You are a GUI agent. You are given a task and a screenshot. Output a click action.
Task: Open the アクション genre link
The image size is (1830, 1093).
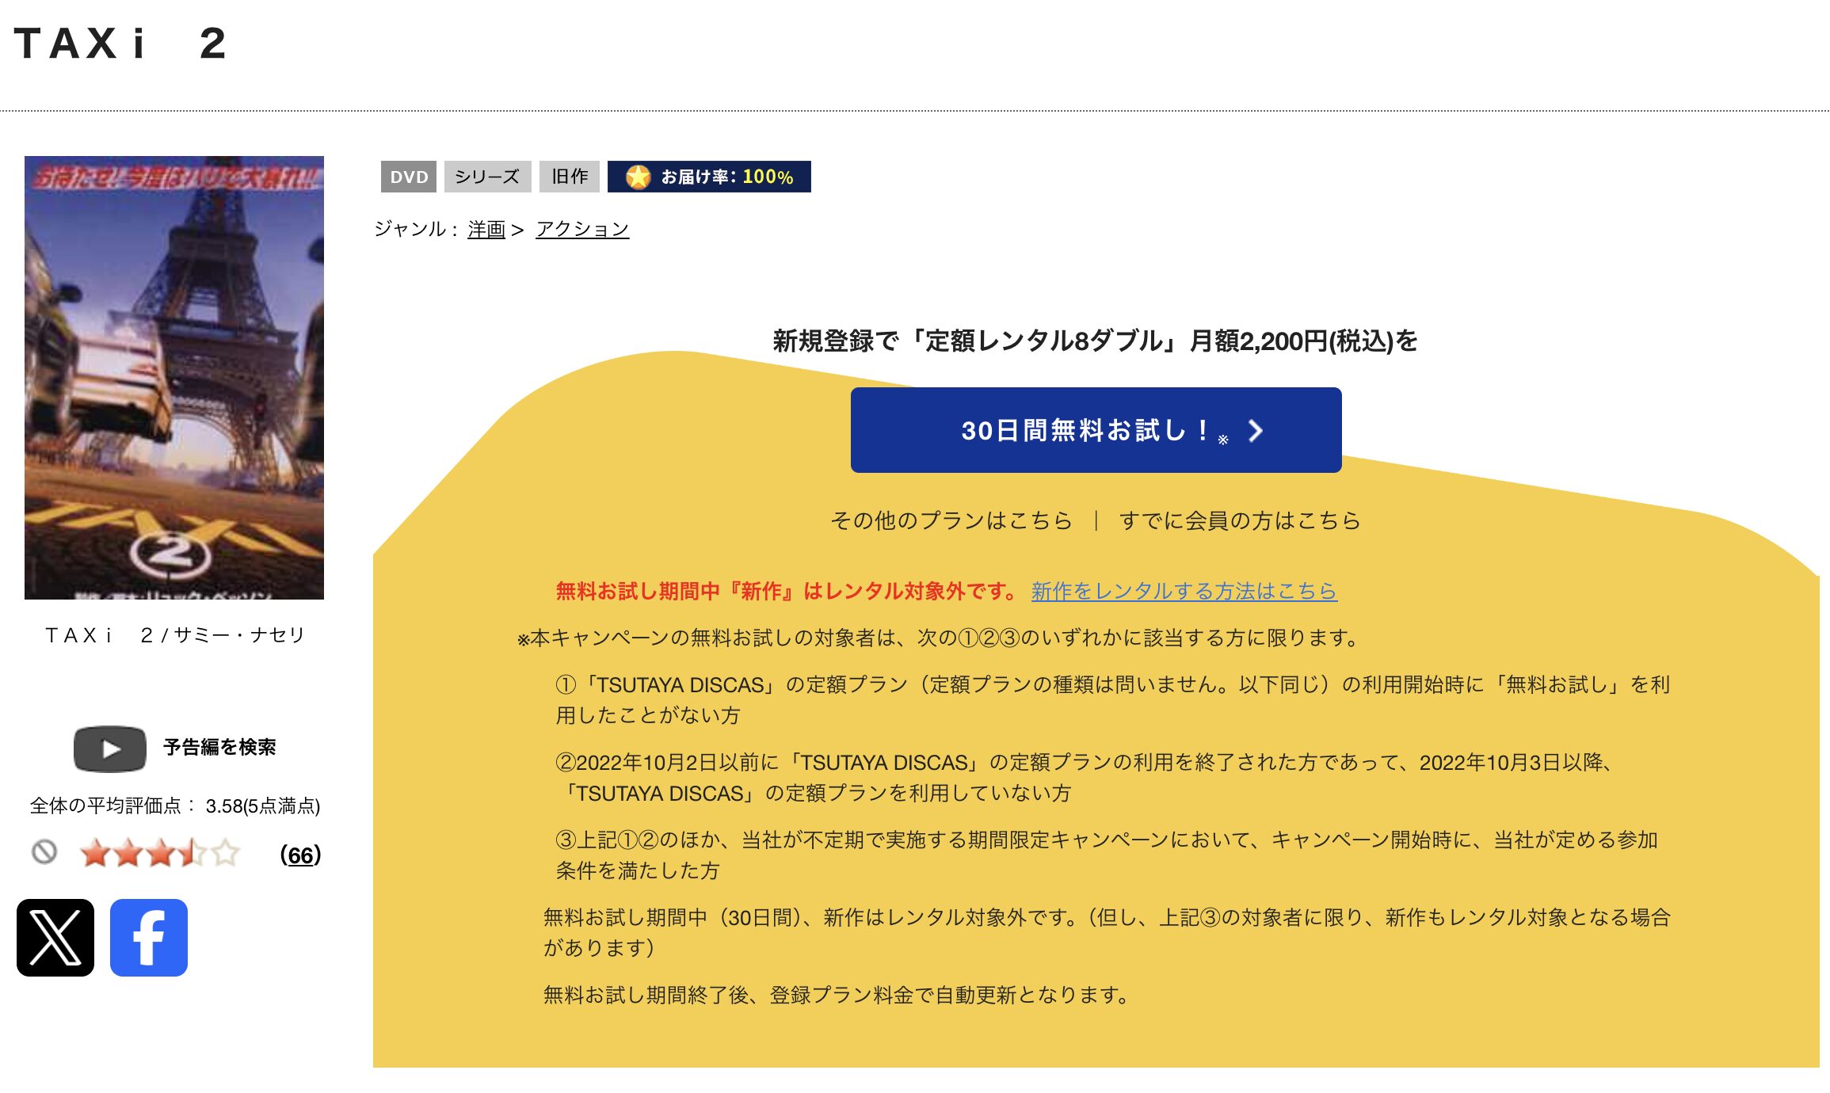(582, 229)
